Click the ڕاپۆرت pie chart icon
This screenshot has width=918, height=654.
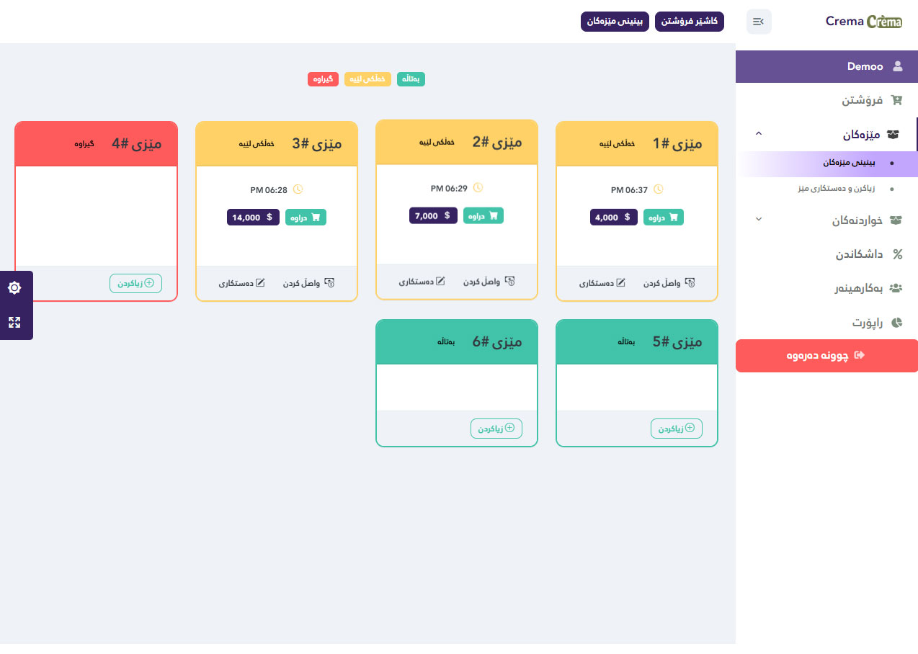pyautogui.click(x=896, y=323)
